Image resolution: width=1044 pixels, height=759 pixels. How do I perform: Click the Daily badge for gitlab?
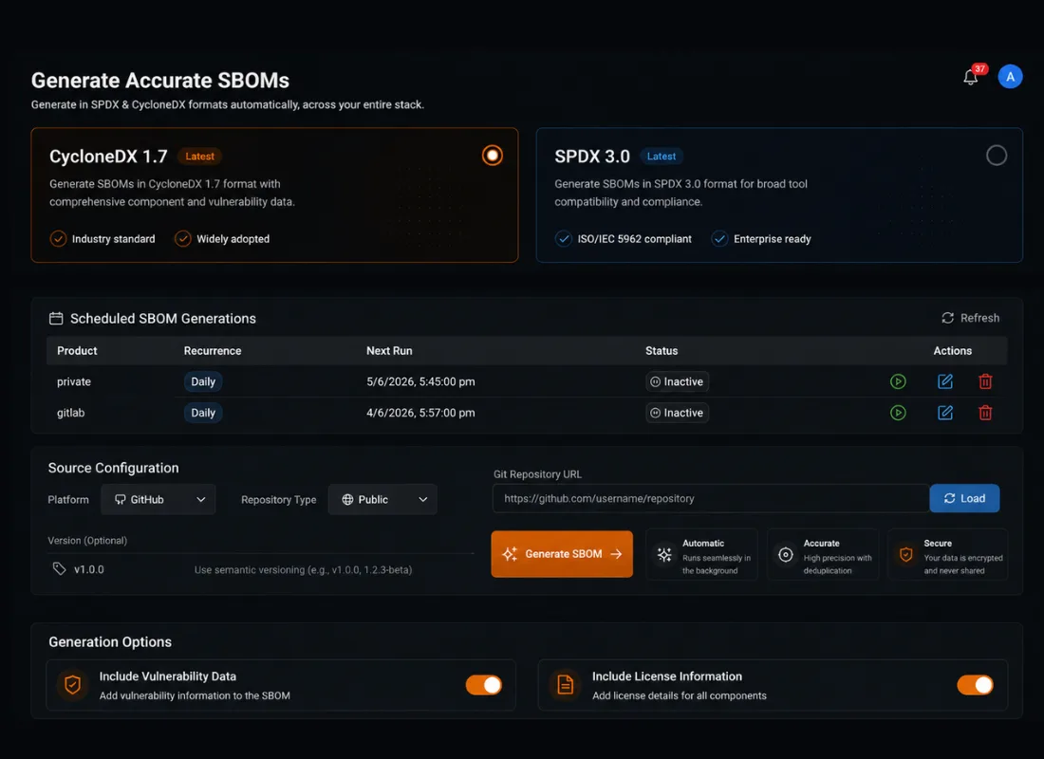point(203,413)
